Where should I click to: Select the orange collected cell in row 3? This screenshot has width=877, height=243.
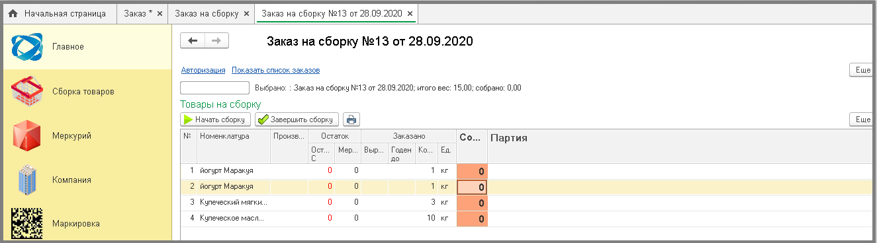pos(472,203)
